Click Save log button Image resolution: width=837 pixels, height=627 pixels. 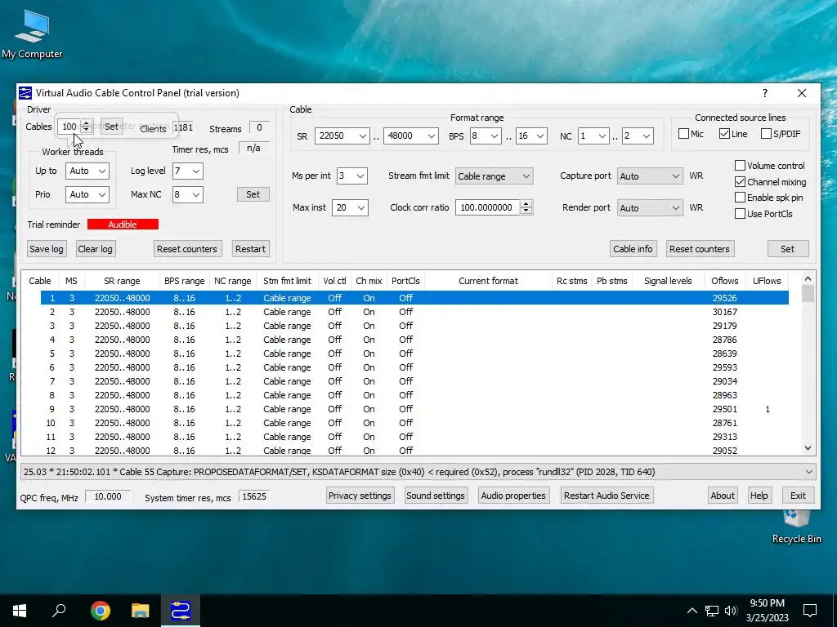click(x=47, y=249)
